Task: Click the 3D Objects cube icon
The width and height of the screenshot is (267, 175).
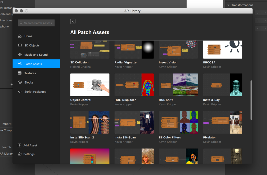Action: (20, 45)
